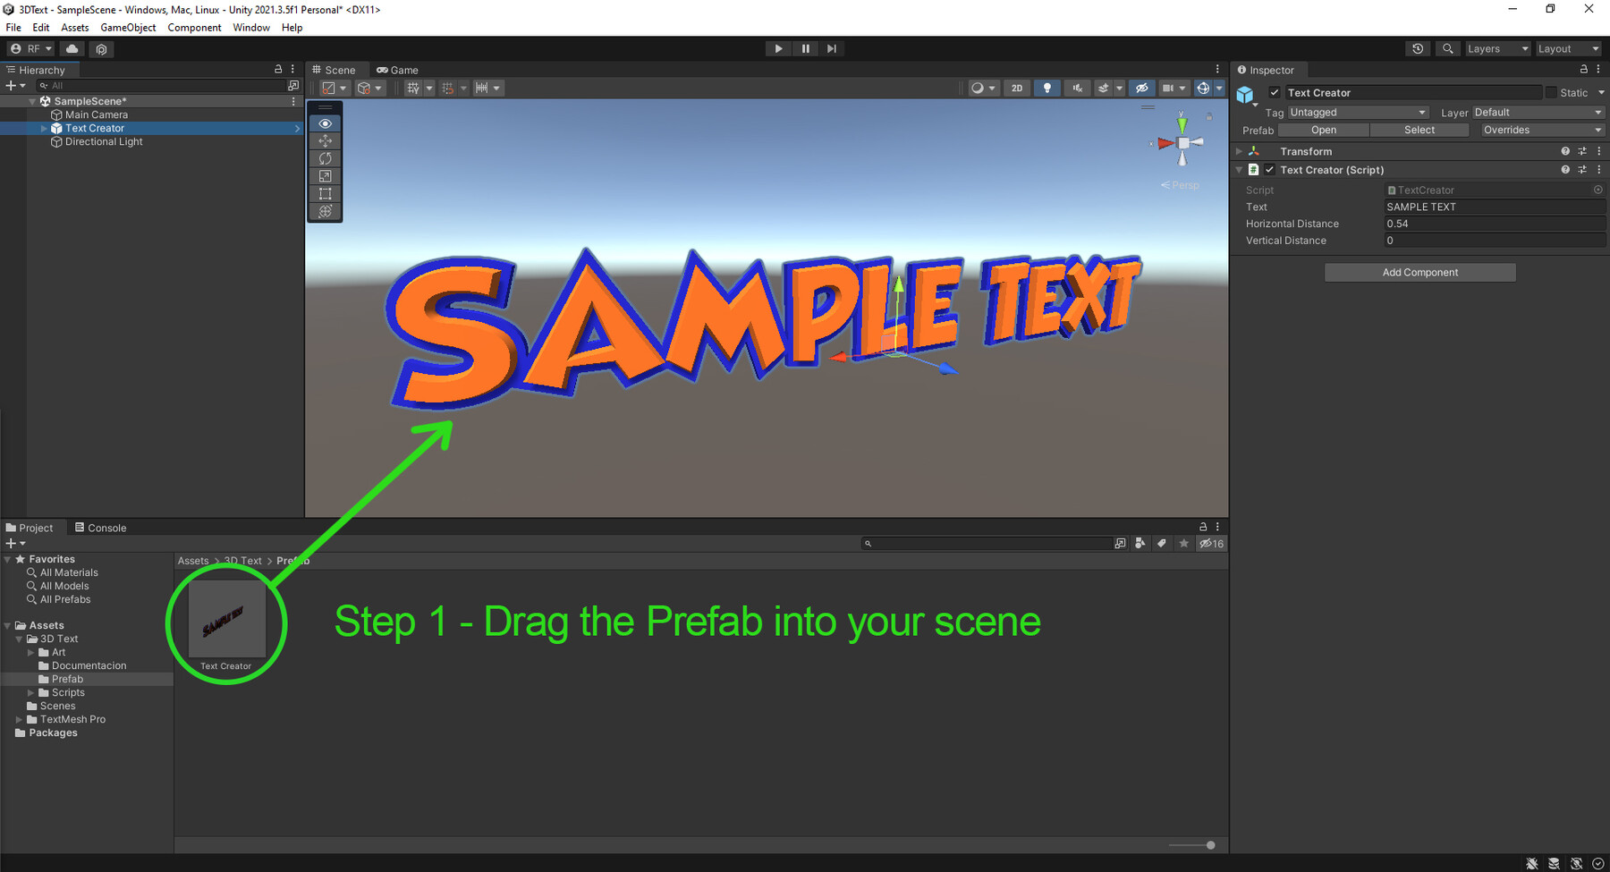Toggle hidden packages visibility showing 16
This screenshot has height=872, width=1610.
[x=1211, y=543]
